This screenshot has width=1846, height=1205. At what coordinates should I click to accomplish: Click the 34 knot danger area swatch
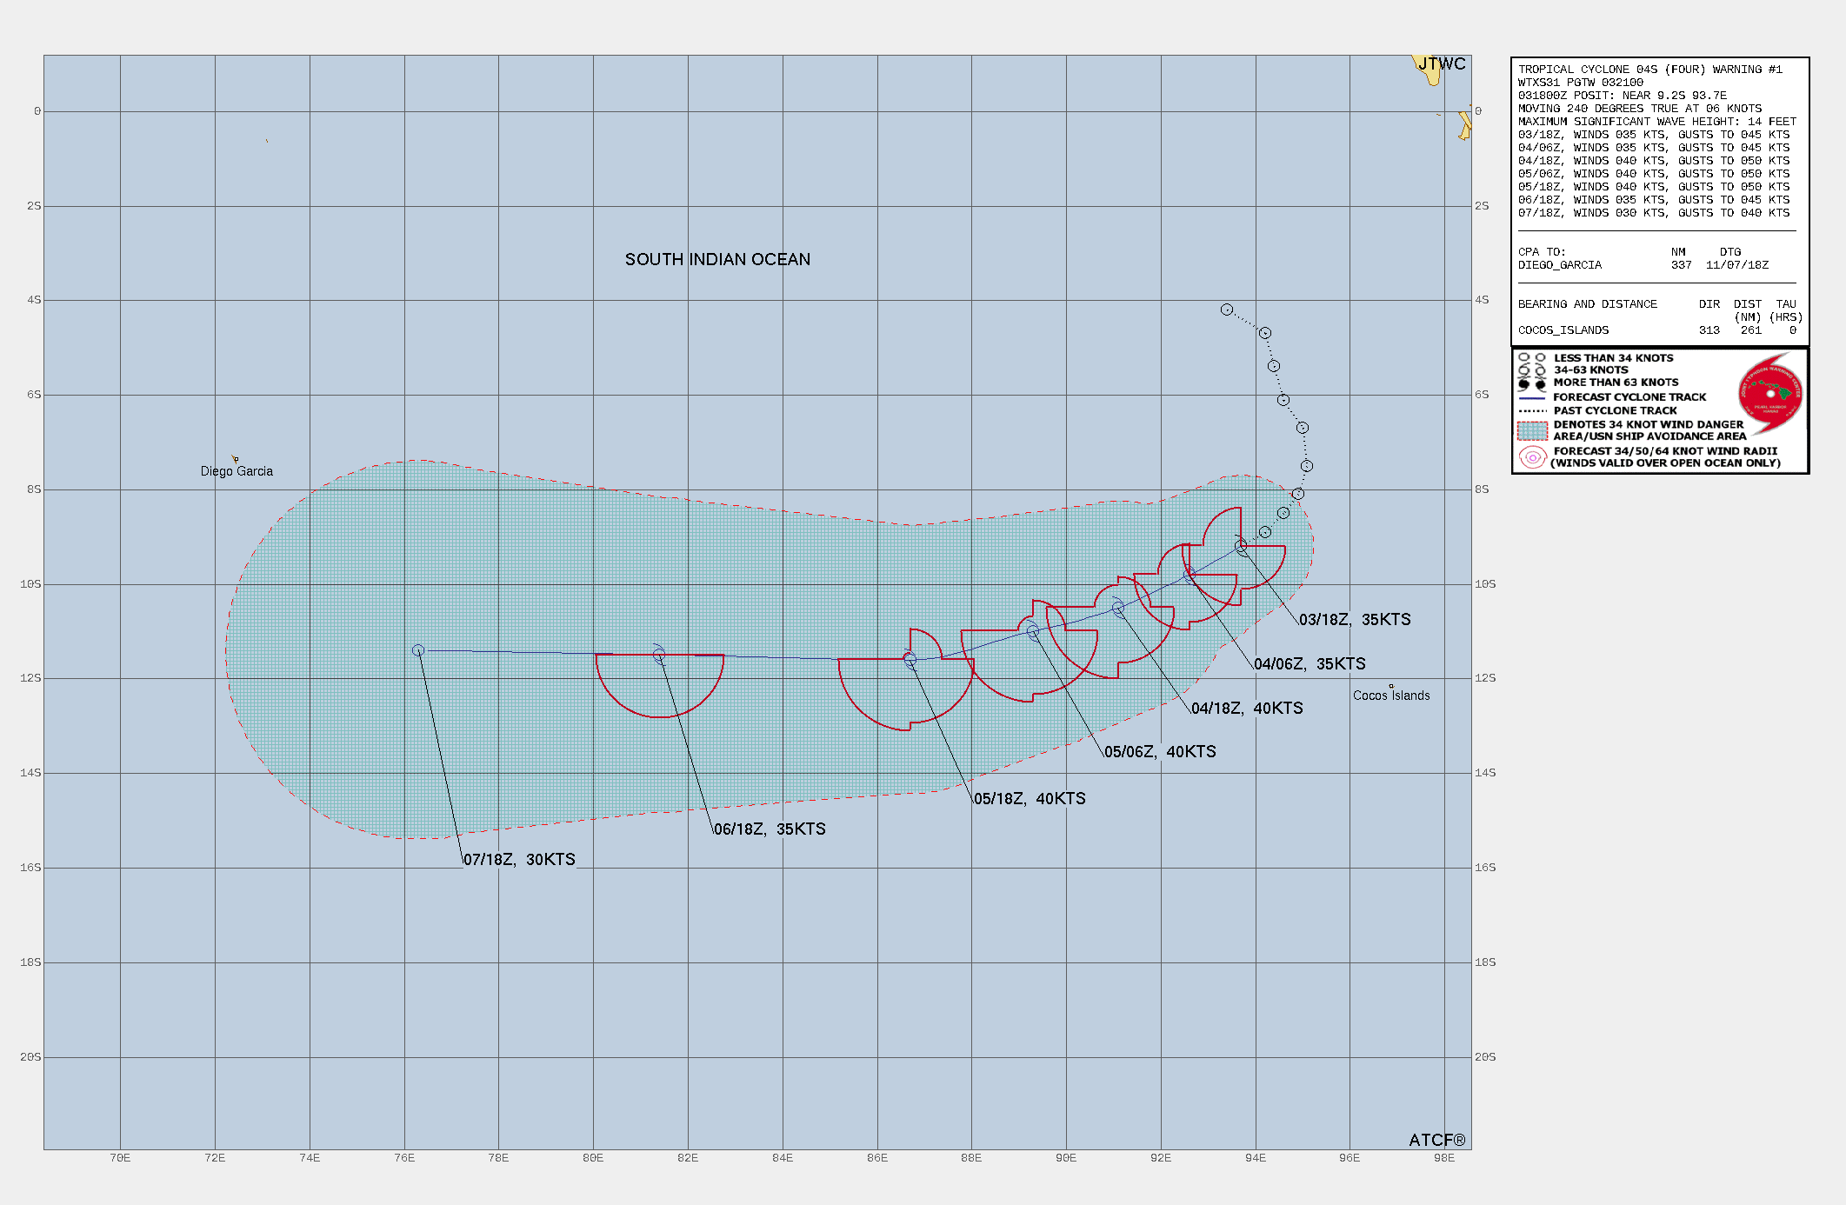coord(1532,430)
